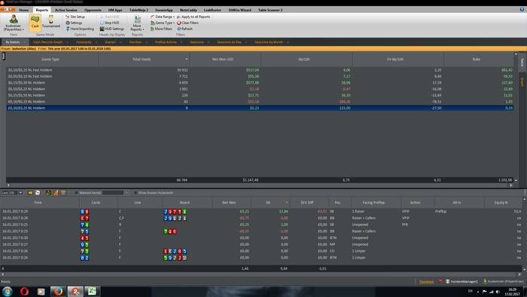Click the playing cards hand viewer icon
The image size is (527, 297).
tap(38, 193)
